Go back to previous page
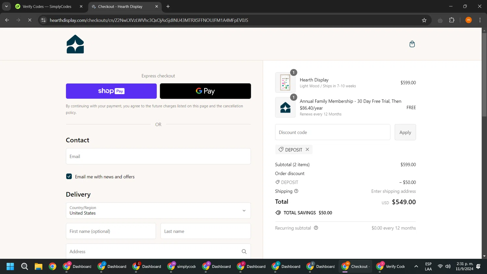This screenshot has height=274, width=487. coord(7,20)
